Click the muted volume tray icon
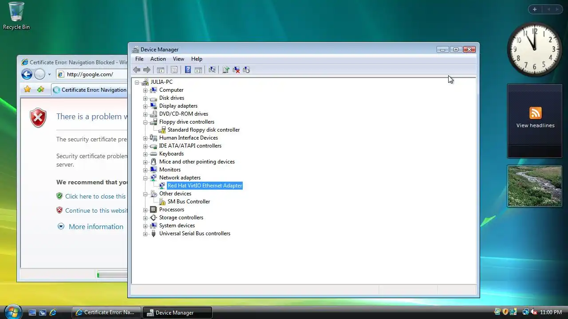This screenshot has width=568, height=319. [534, 312]
